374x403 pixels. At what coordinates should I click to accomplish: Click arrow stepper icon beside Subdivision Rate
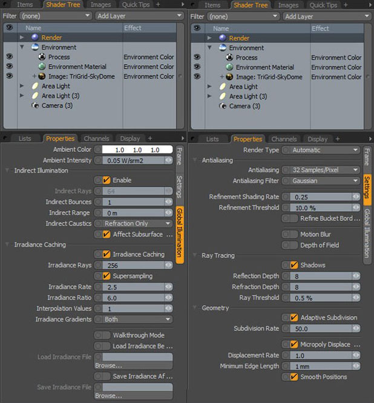click(x=356, y=328)
